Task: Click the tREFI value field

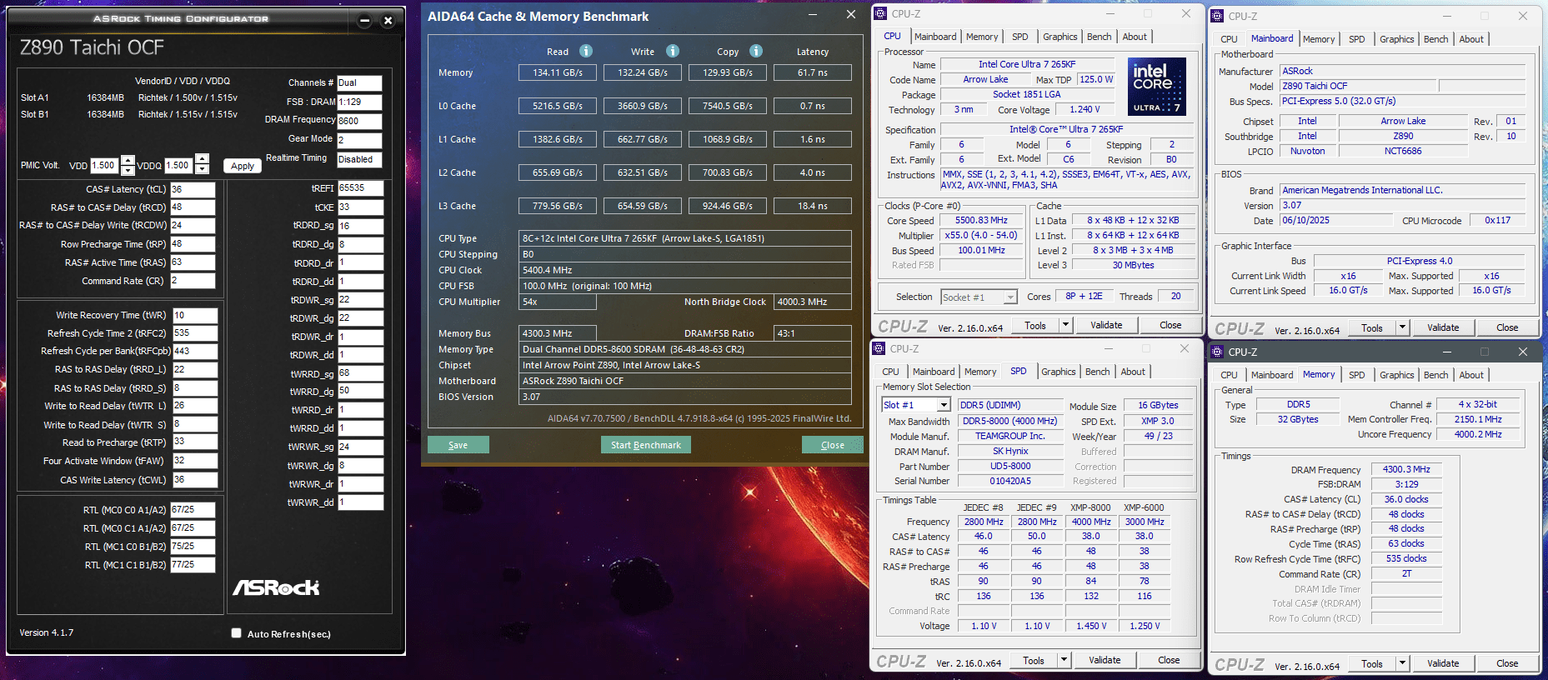Action: pos(360,188)
